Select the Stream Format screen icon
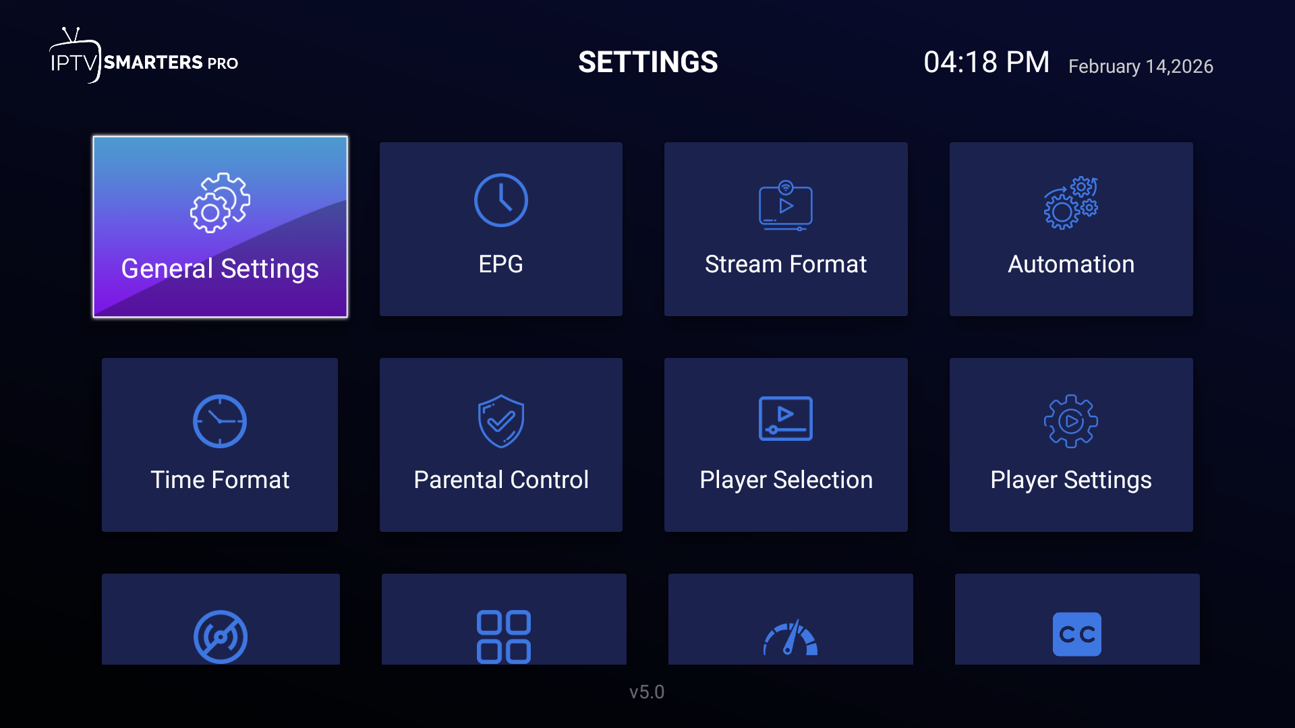1295x728 pixels. tap(786, 206)
